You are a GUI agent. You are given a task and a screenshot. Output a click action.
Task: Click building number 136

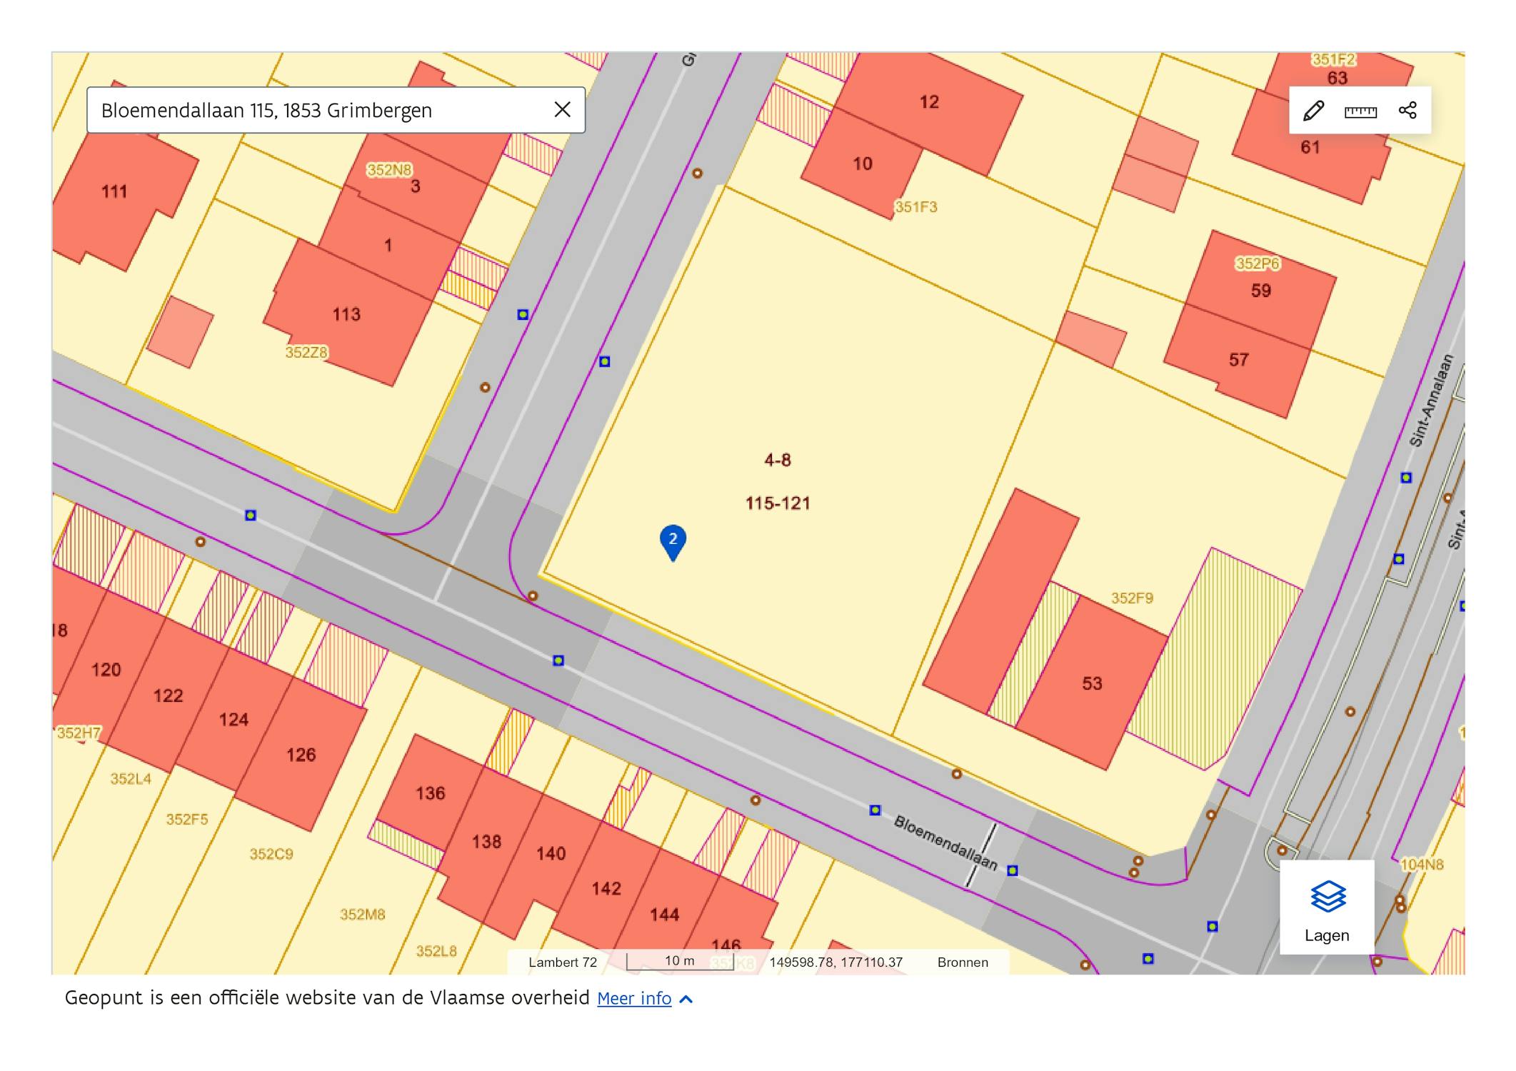tap(430, 793)
